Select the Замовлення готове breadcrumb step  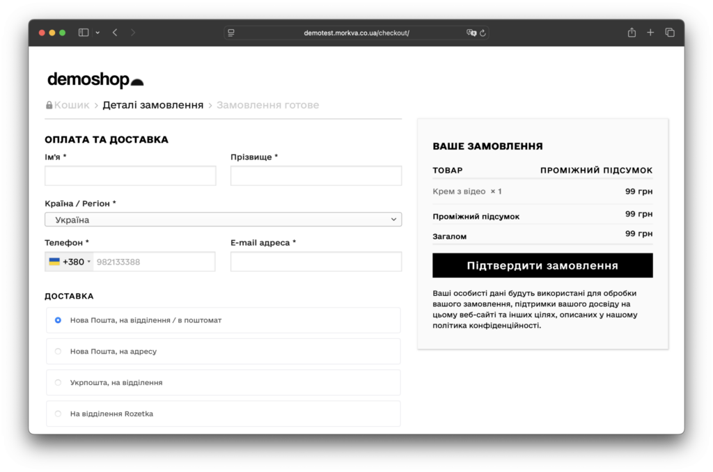(x=268, y=105)
